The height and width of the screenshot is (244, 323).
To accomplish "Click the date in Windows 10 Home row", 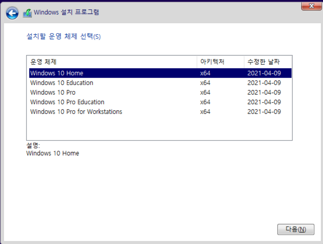I will tap(264, 73).
